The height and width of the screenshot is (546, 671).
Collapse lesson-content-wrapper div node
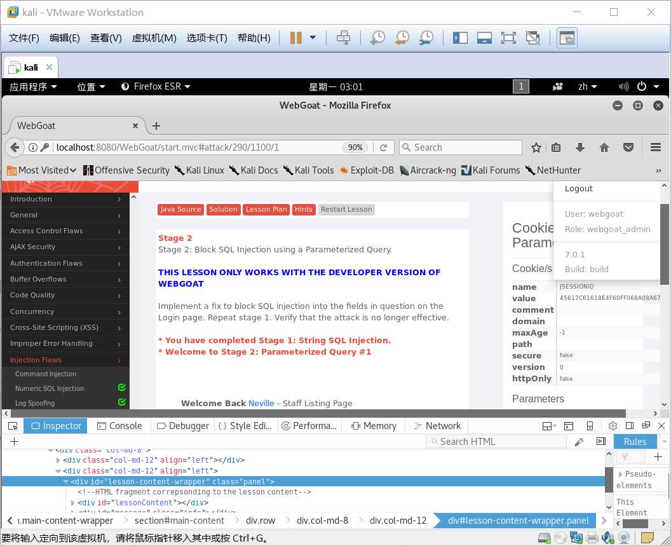click(65, 482)
